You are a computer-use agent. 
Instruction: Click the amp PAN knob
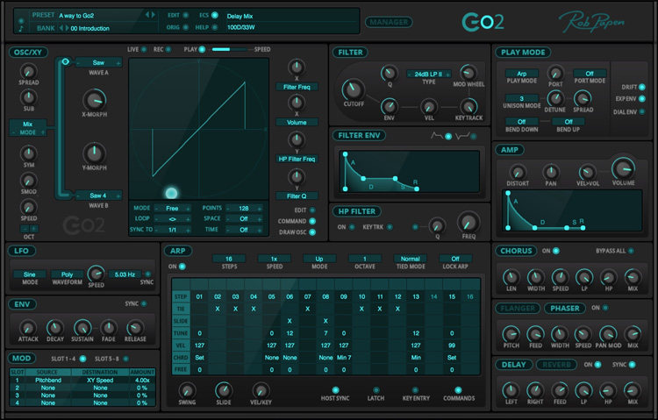[551, 172]
